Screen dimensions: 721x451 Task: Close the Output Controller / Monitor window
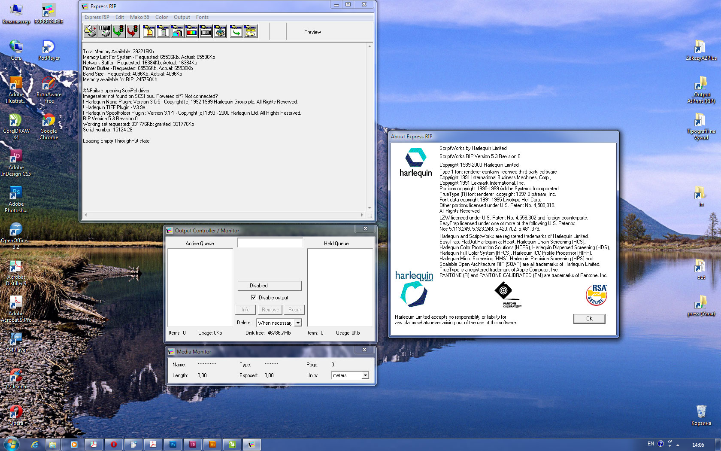coord(365,229)
